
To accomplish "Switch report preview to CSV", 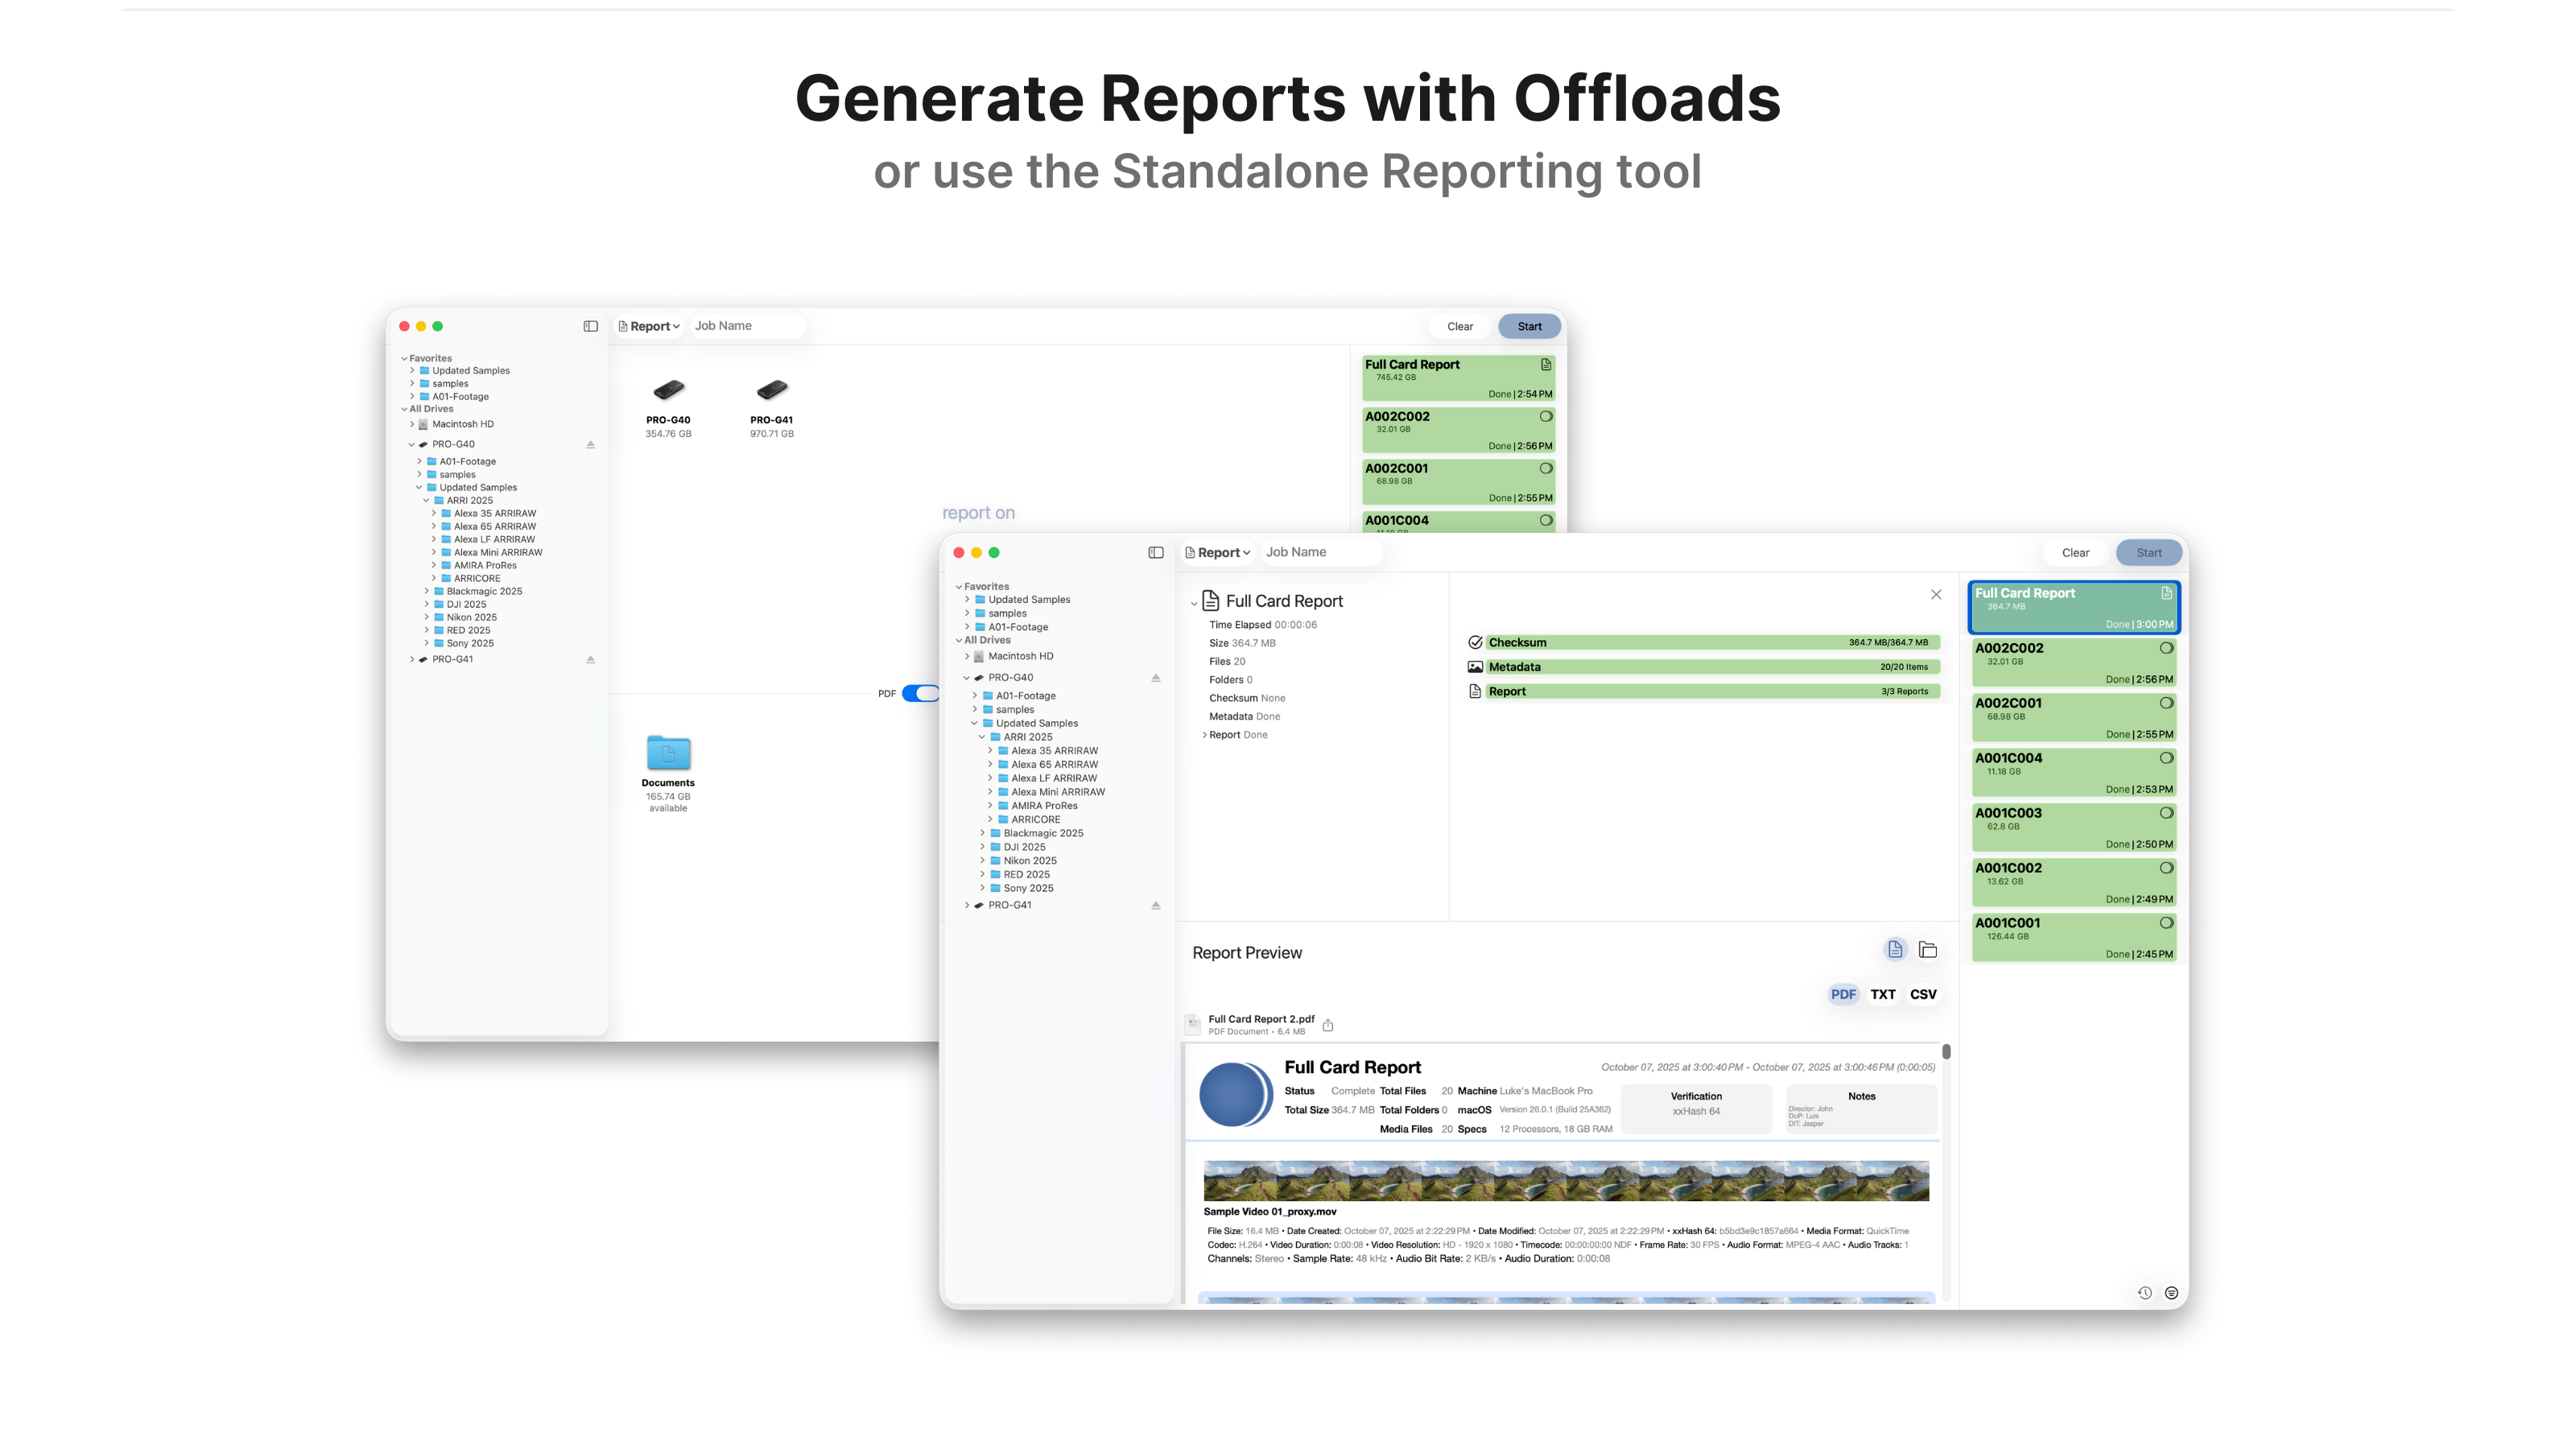I will [1923, 994].
